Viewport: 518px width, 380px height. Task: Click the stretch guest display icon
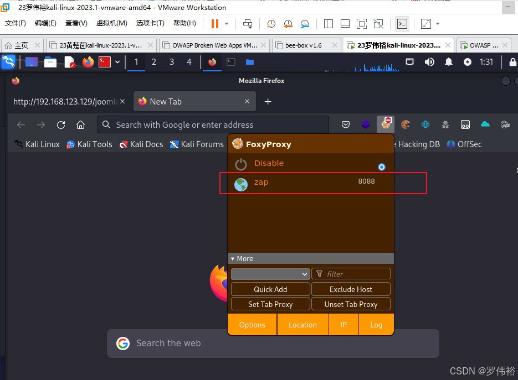point(426,24)
